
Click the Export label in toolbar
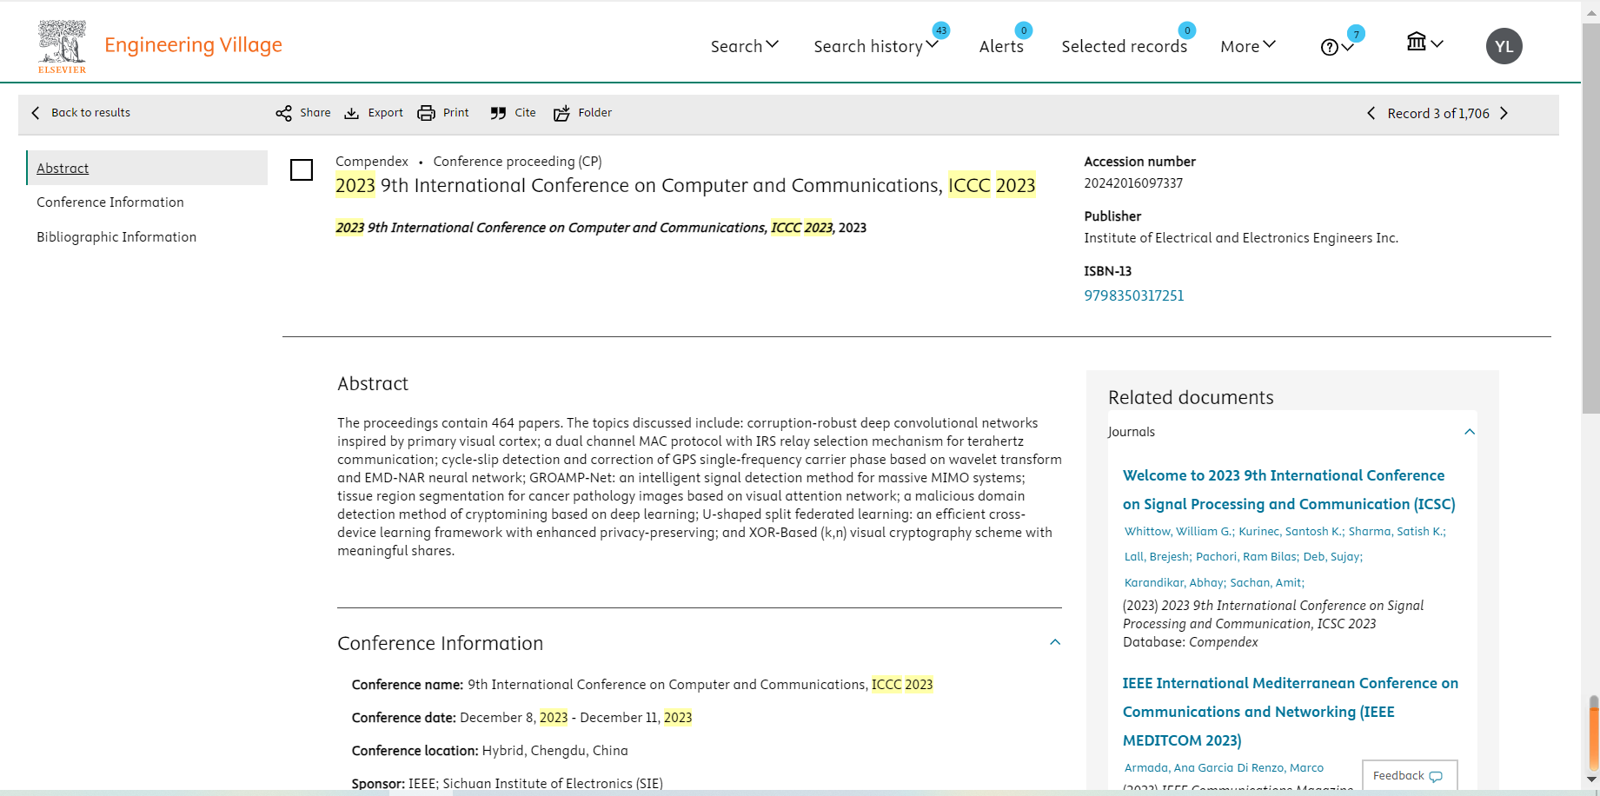click(385, 113)
